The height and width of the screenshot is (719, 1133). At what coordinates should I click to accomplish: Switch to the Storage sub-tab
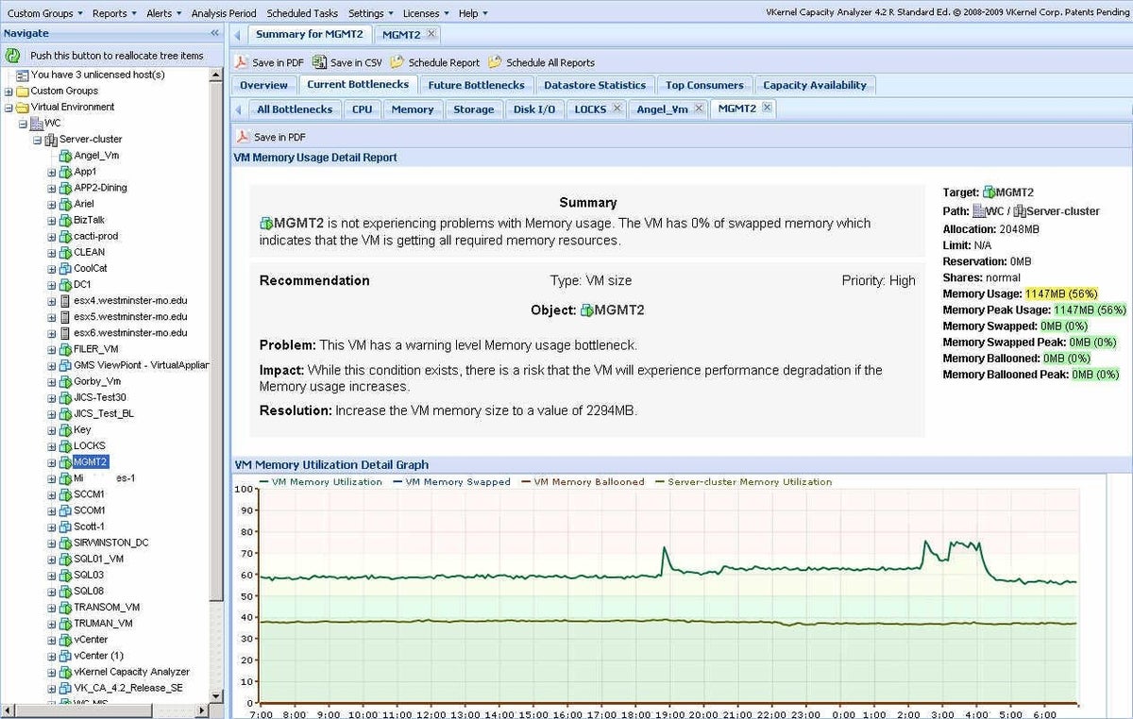point(473,109)
